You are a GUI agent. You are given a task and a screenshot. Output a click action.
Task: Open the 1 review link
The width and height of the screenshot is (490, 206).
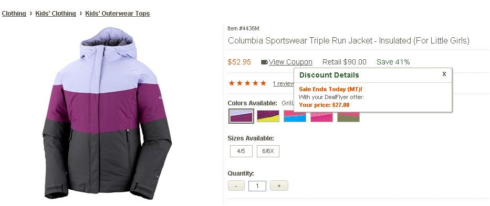283,83
